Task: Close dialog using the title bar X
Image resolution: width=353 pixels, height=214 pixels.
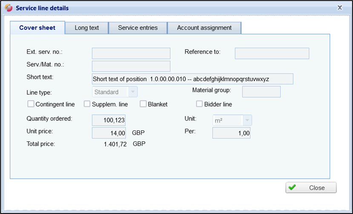Action: pos(340,7)
